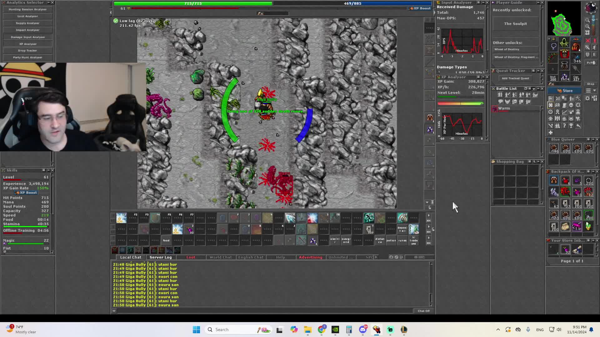600x337 pixels.
Task: Toggle hide players filter in Battle List
Action: 500,95
